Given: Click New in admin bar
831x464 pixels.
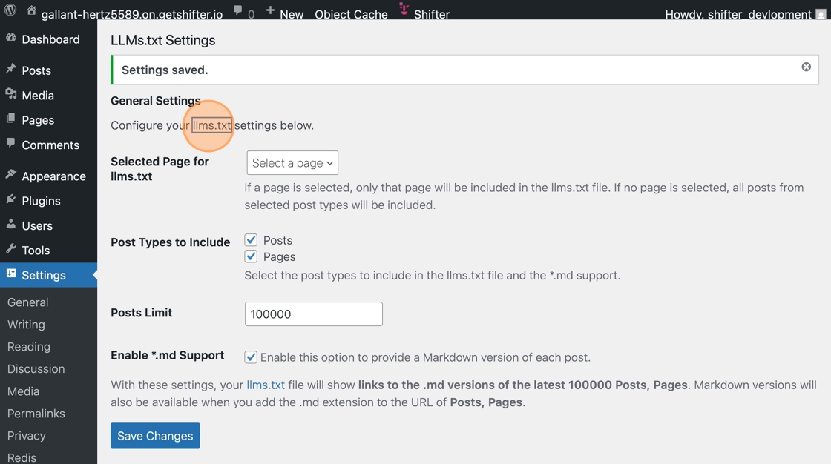Looking at the screenshot, I should click(292, 14).
